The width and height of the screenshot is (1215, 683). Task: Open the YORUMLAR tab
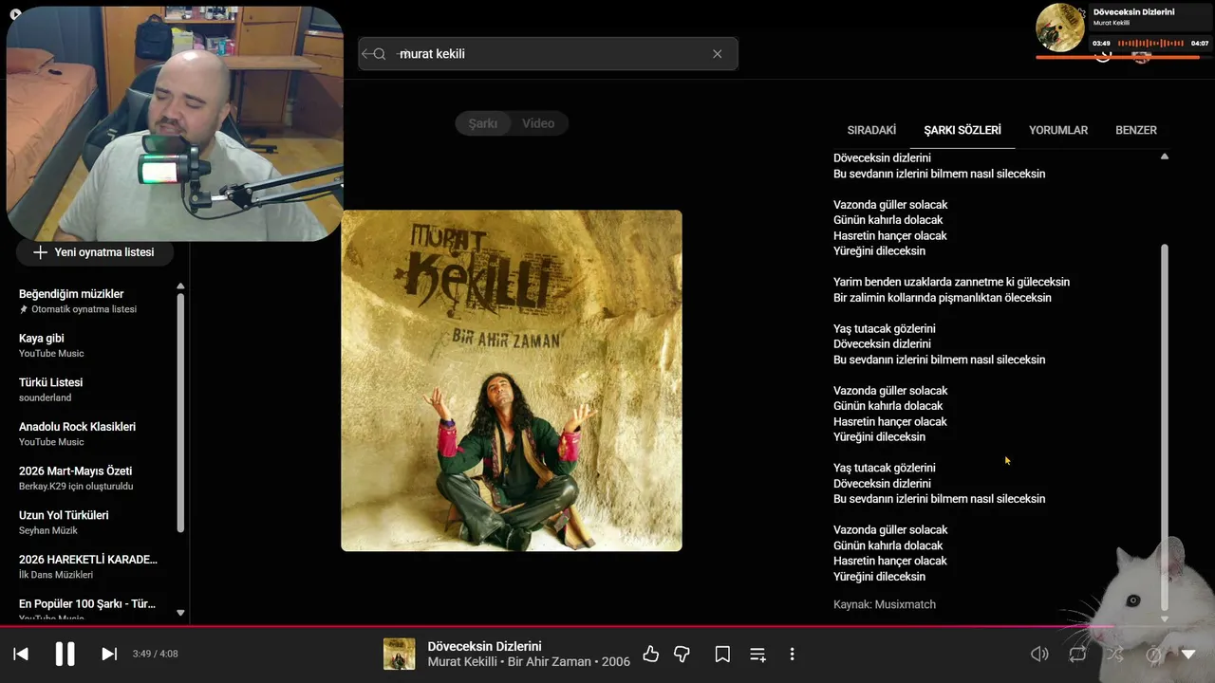pos(1058,130)
